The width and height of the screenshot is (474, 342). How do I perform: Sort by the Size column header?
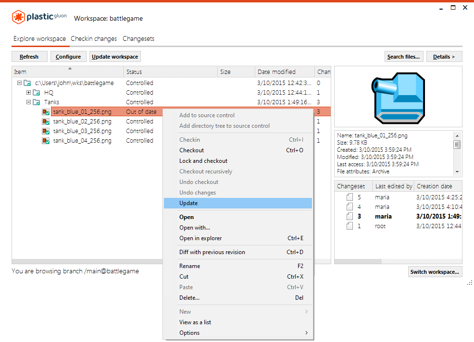point(236,72)
